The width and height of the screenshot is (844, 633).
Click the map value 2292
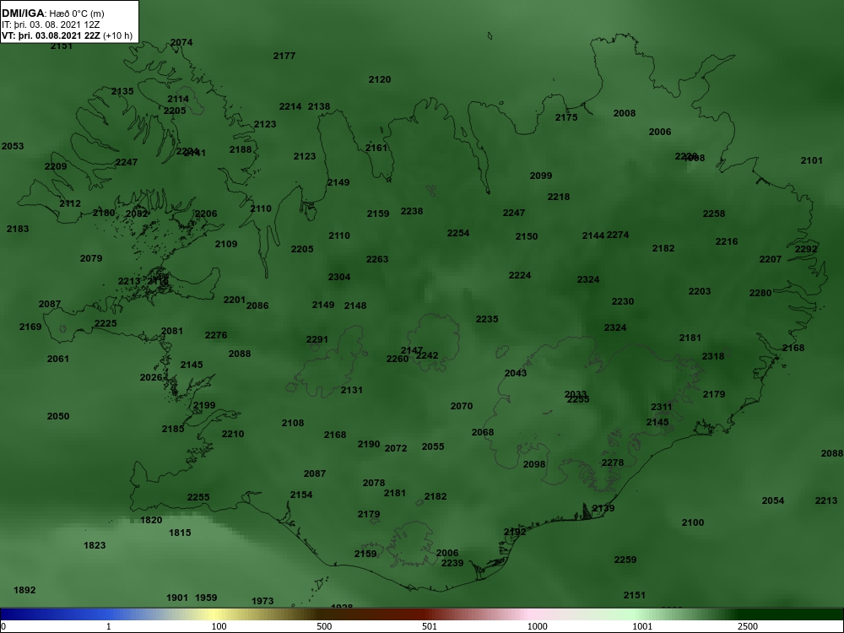point(806,249)
